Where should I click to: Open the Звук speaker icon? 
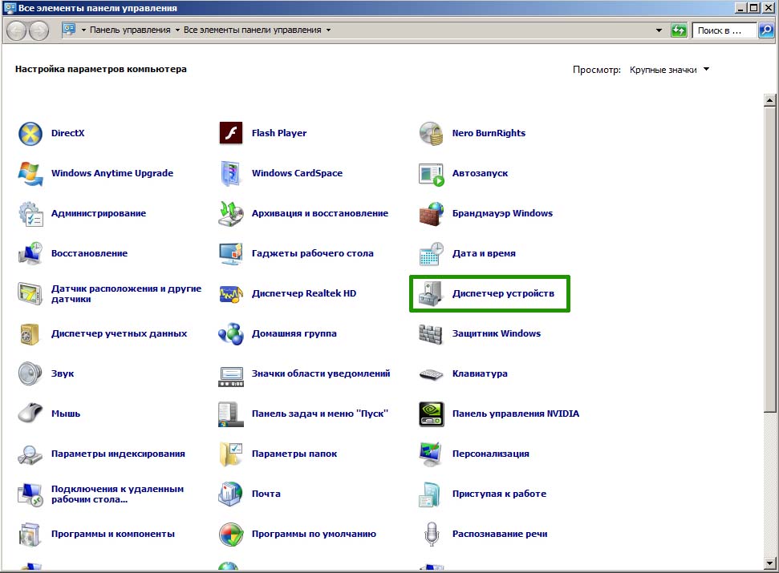click(30, 374)
